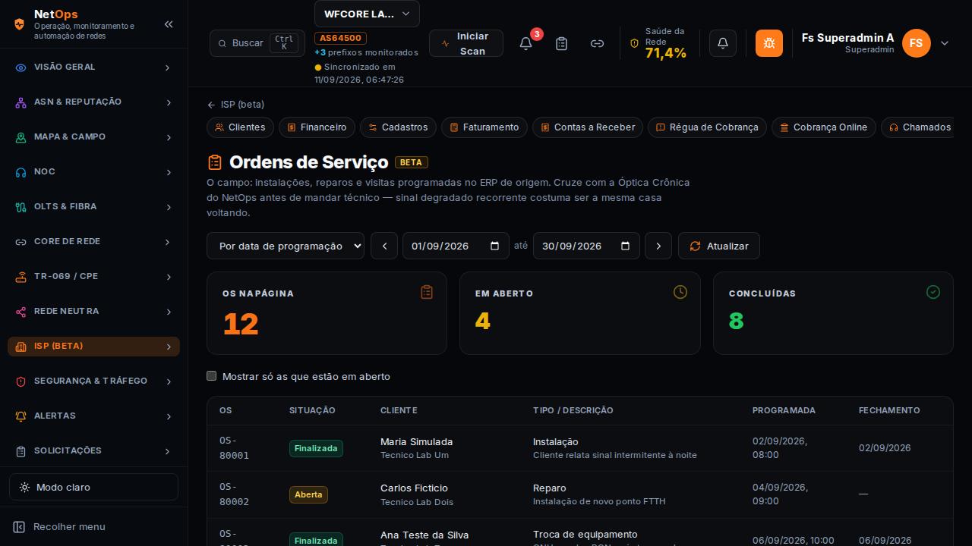This screenshot has height=546, width=972.
Task: Open the user account menu chevron
Action: tap(945, 43)
